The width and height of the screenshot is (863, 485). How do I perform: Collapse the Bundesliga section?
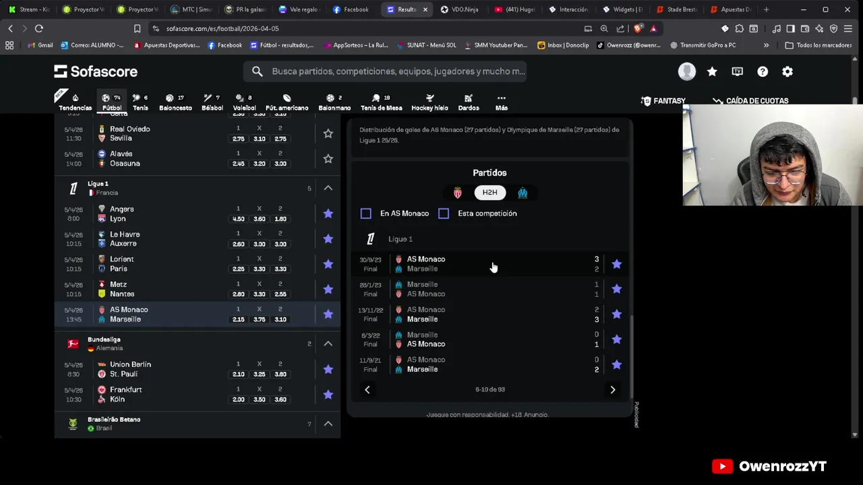(x=328, y=344)
